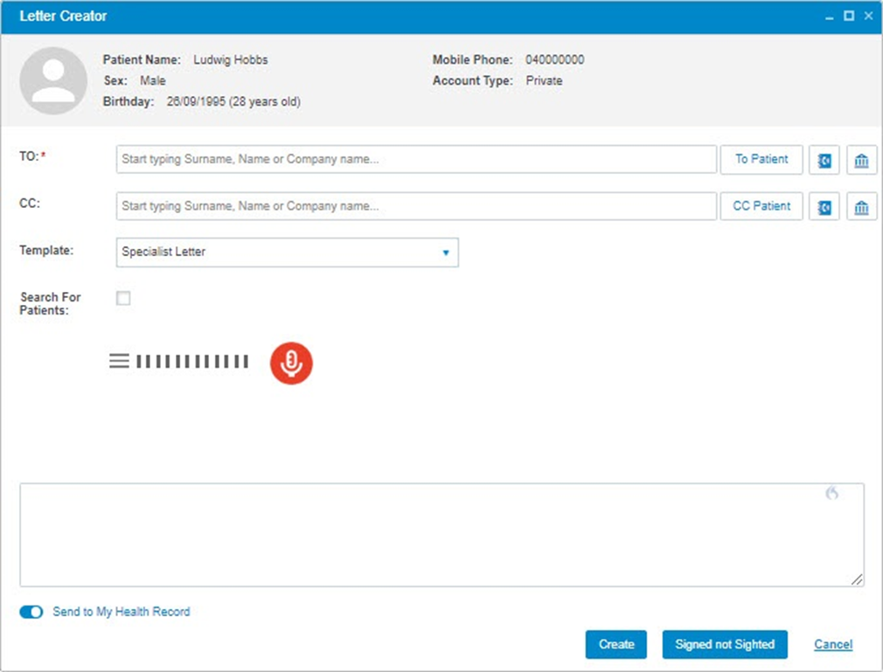Open the contacts book beside the CC field
Screen dimensions: 883x672
(824, 206)
